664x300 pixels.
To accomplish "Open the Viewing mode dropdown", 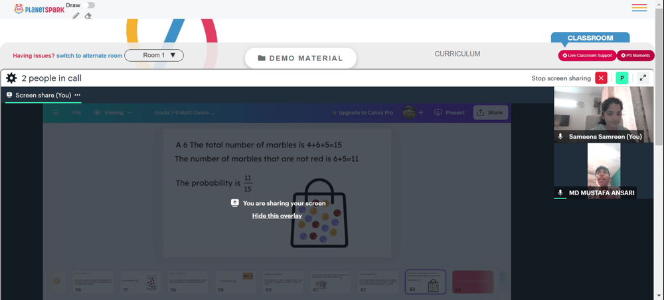I will pos(113,113).
